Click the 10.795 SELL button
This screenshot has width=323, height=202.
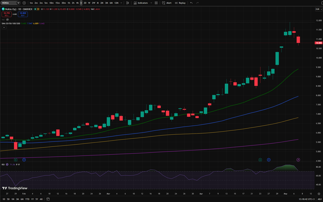click(6, 14)
